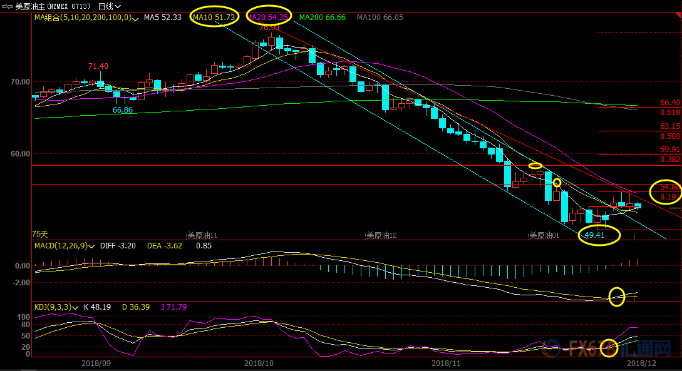Click the 76.90 high price marker
Screen dimensions: 682x371
click(x=269, y=28)
